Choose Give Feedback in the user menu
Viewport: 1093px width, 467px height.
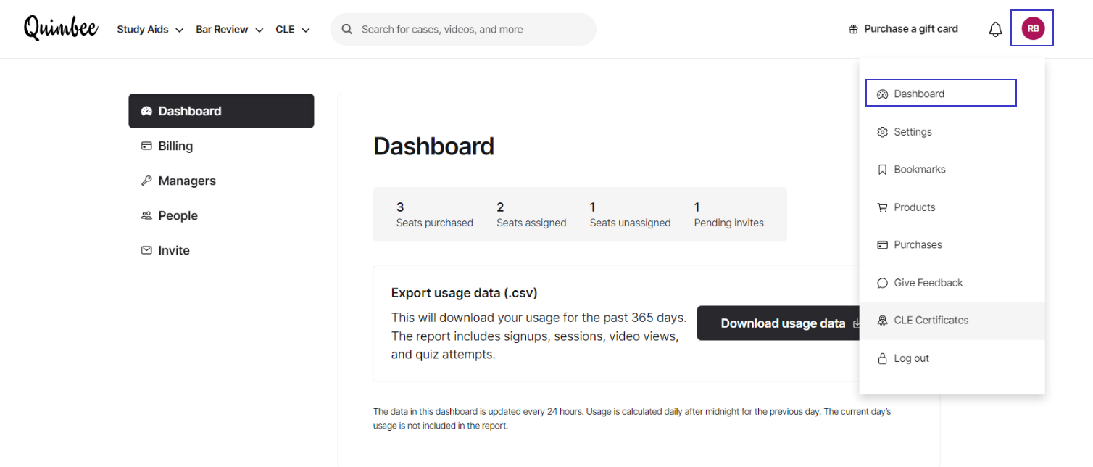coord(952,283)
